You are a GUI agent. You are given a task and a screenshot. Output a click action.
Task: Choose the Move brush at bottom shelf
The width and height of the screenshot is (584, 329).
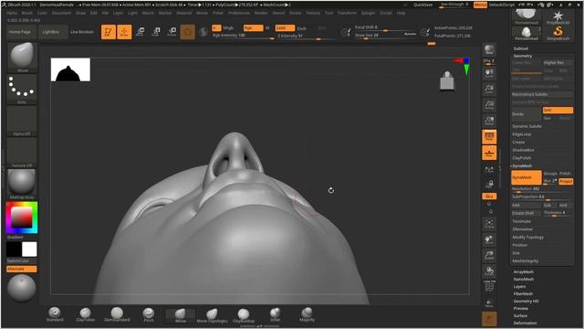click(x=181, y=315)
